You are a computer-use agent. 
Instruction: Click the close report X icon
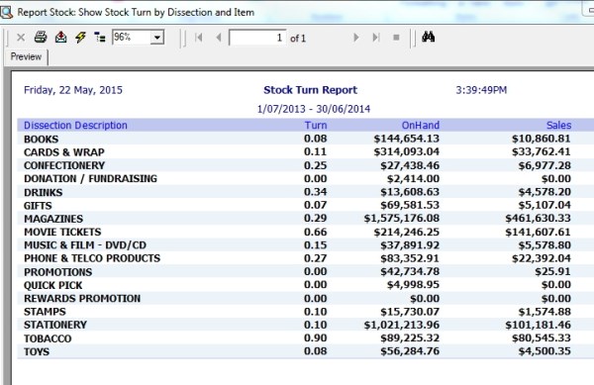(21, 38)
